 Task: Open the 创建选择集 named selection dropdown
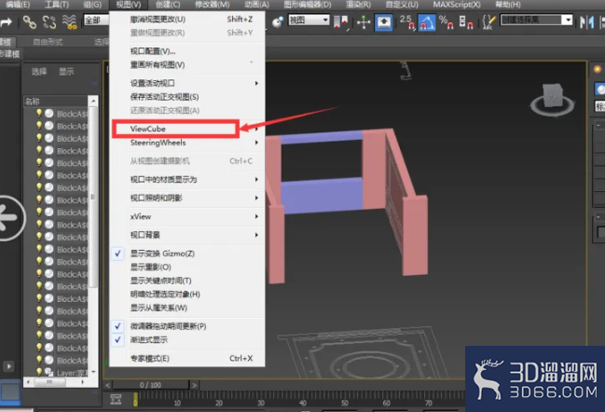tap(536, 21)
